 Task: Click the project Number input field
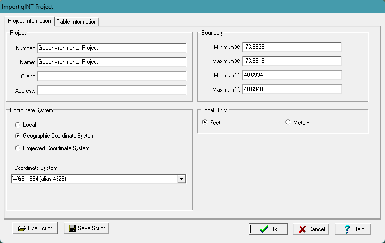pyautogui.click(x=111, y=48)
